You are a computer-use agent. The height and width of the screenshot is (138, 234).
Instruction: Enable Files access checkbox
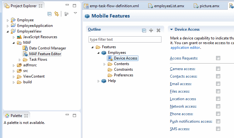pyautogui.click(x=218, y=91)
